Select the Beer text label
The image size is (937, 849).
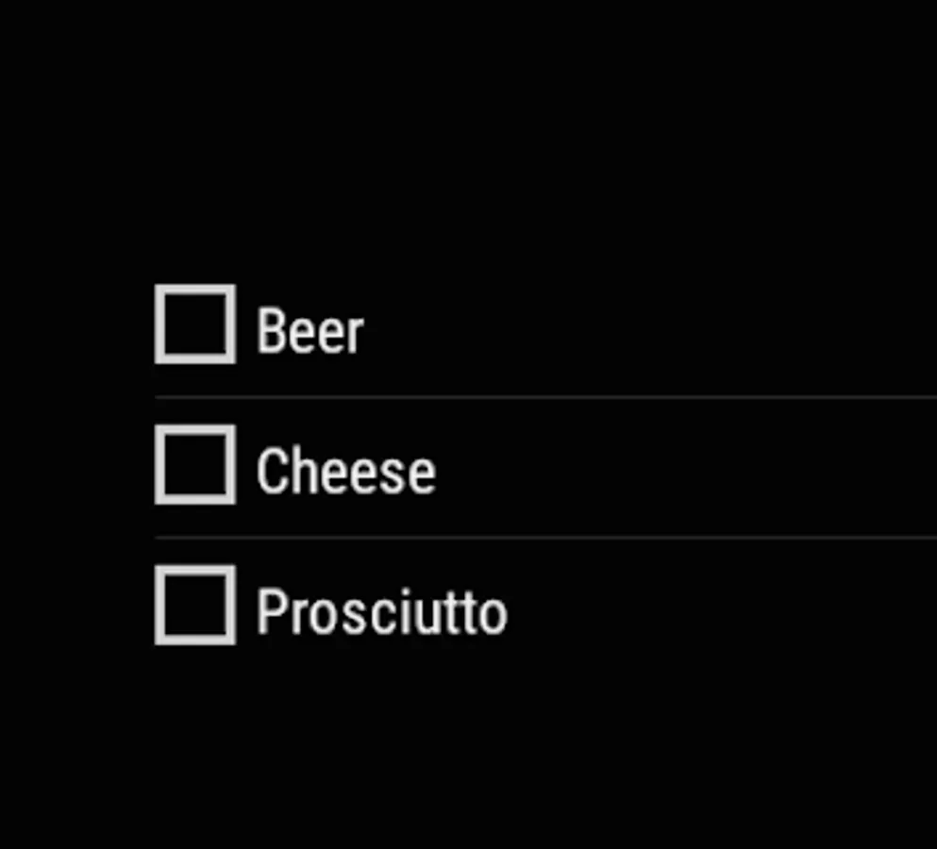coord(310,330)
